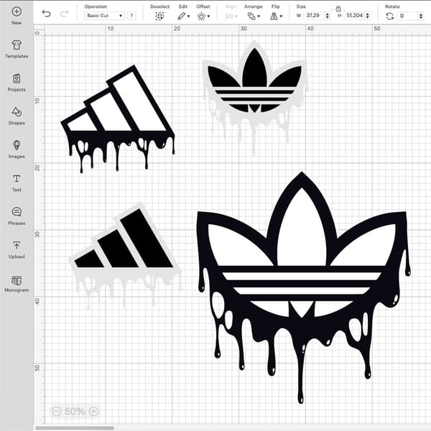431x431 pixels.
Task: Adjust the width stepper arrows
Action: (x=327, y=16)
